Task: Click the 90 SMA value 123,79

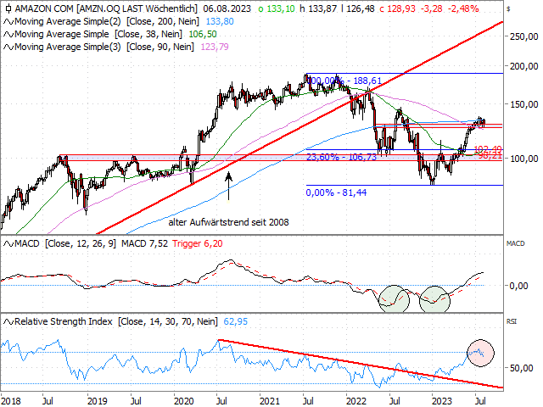Action: 215,47
